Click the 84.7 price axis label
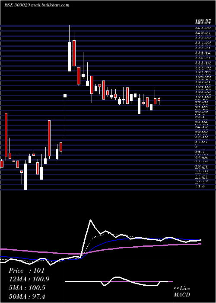 point(200,151)
